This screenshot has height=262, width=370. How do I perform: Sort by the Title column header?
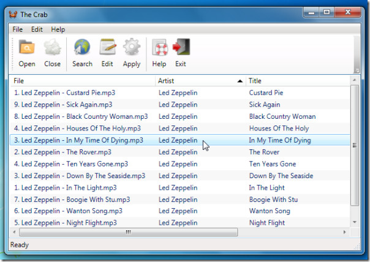point(298,81)
